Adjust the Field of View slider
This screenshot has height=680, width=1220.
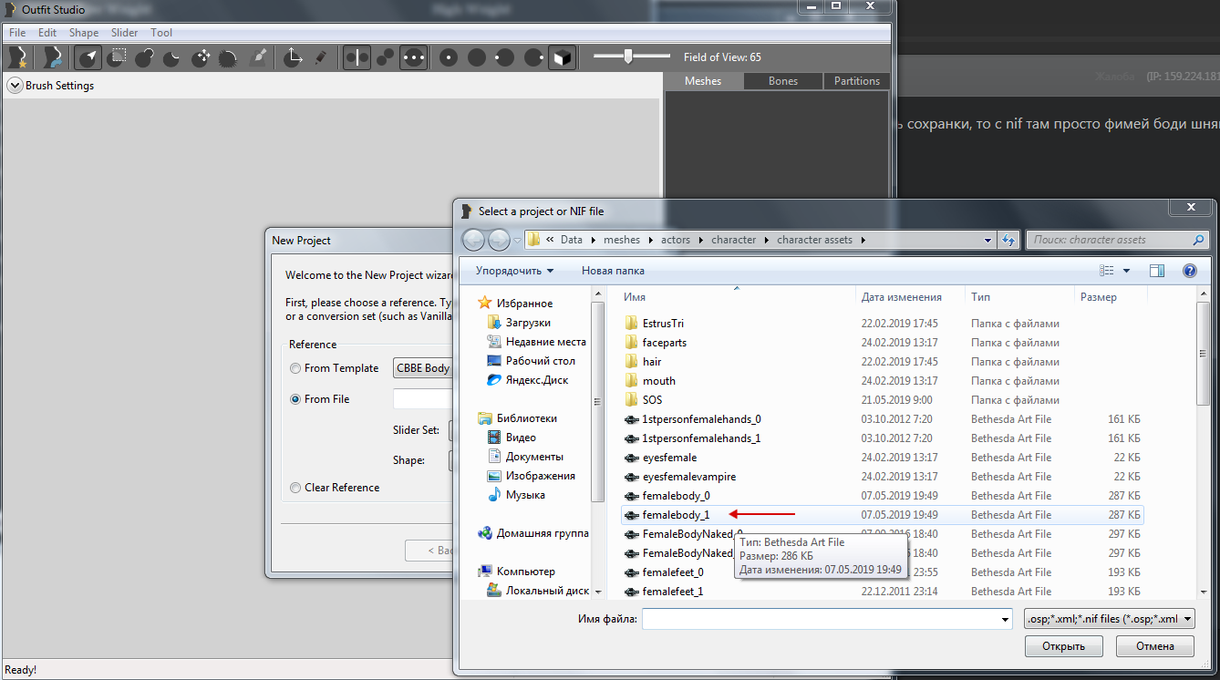coord(628,57)
